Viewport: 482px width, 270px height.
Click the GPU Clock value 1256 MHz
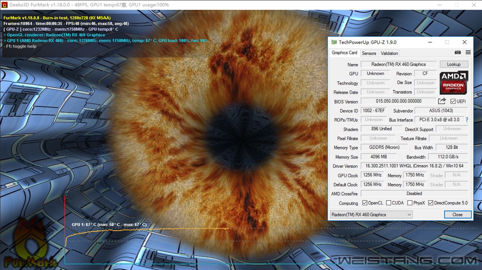point(372,175)
